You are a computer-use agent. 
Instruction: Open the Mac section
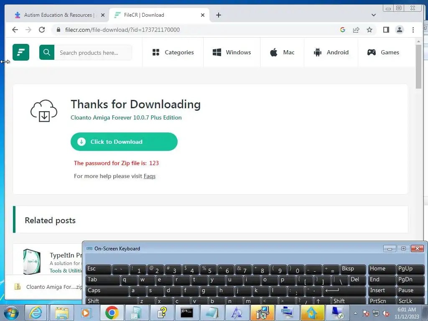[x=282, y=52]
